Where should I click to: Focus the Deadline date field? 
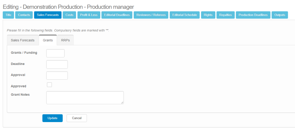(x=57, y=64)
